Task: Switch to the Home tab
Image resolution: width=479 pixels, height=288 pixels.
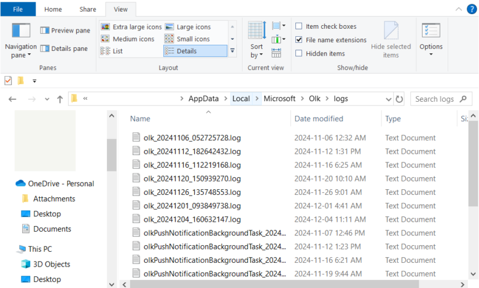Action: (x=53, y=9)
